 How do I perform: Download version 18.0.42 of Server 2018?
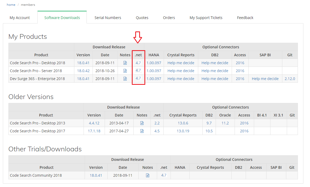(83, 71)
